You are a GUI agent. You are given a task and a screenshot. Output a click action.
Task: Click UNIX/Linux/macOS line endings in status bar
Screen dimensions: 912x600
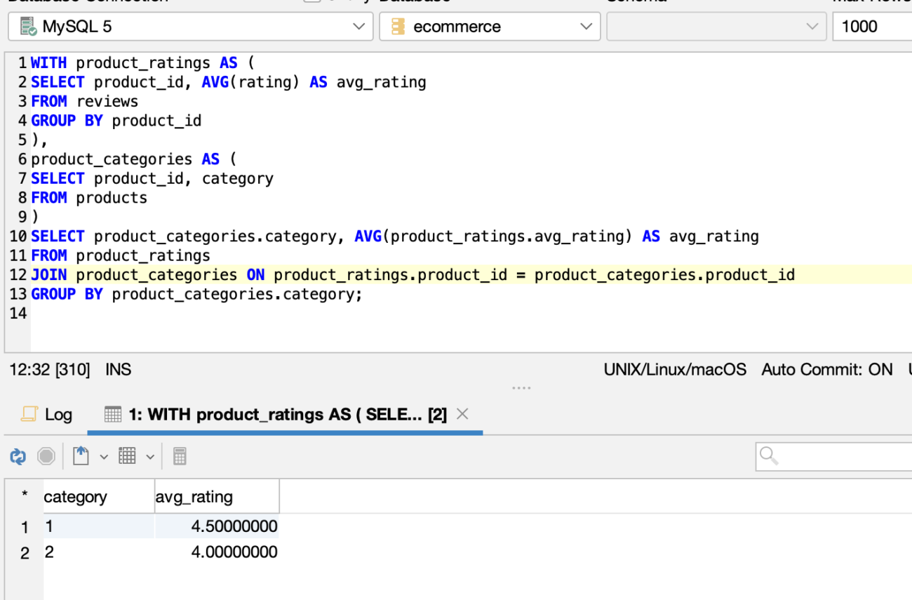pyautogui.click(x=675, y=369)
